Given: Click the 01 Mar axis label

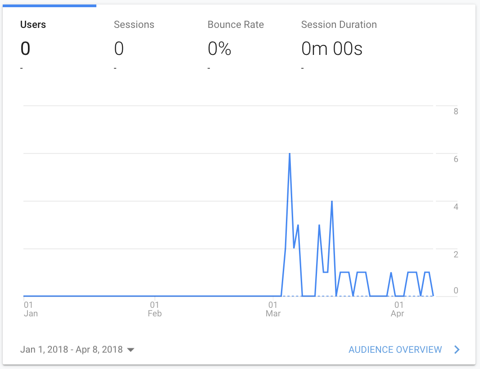Looking at the screenshot, I should (x=273, y=309).
